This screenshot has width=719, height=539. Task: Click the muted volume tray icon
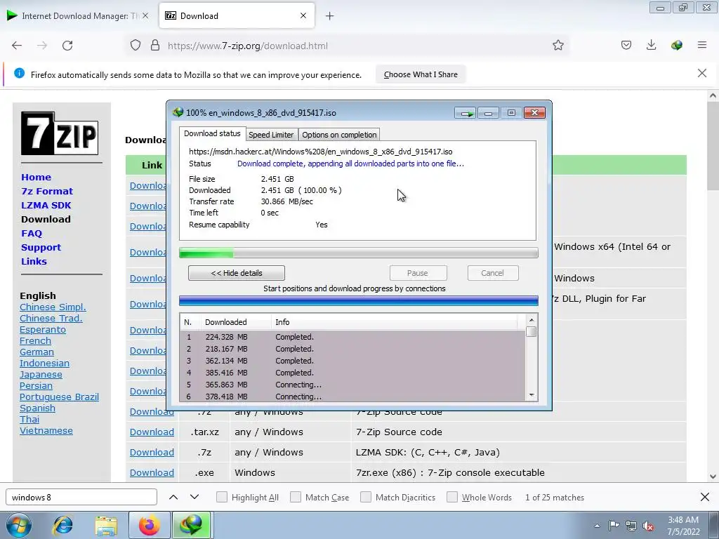pyautogui.click(x=648, y=526)
